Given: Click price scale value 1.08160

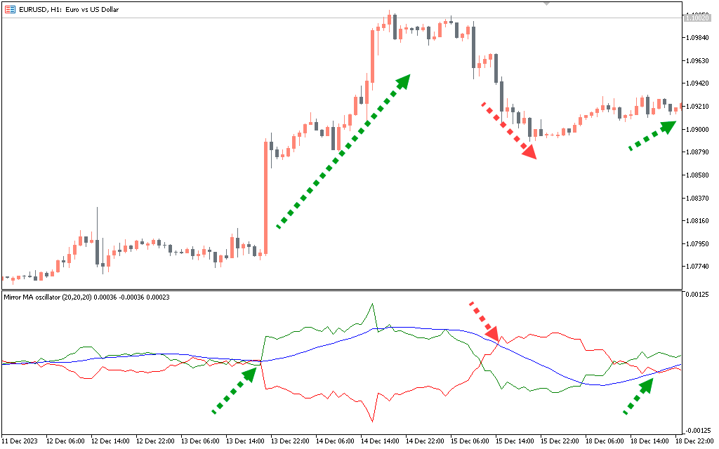Looking at the screenshot, I should [x=697, y=221].
